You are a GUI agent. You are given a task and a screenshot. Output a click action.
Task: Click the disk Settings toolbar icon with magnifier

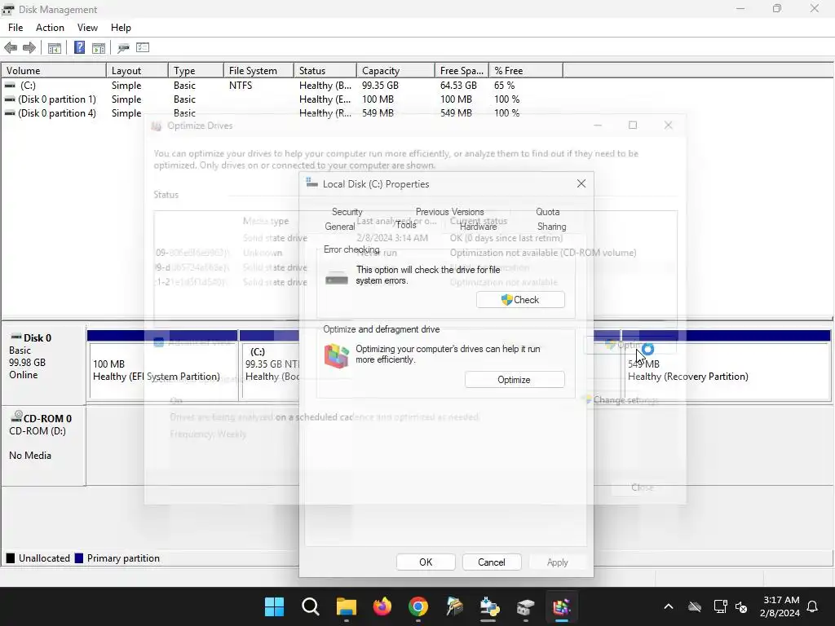(x=124, y=48)
